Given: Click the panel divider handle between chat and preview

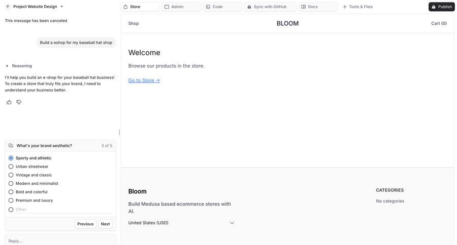Looking at the screenshot, I should 119,132.
